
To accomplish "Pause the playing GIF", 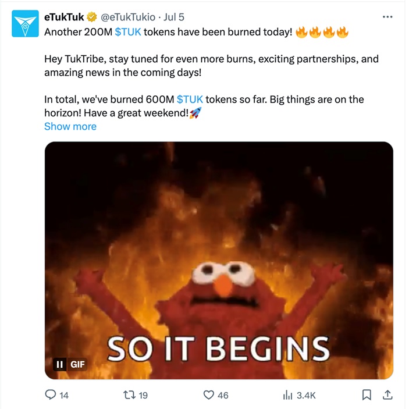I will click(x=59, y=365).
